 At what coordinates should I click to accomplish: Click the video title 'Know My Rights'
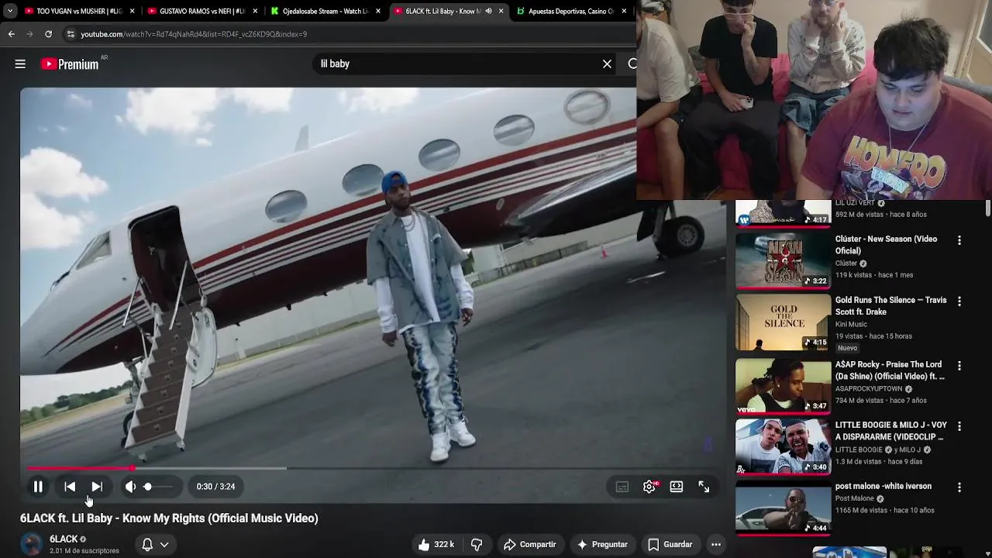point(169,518)
